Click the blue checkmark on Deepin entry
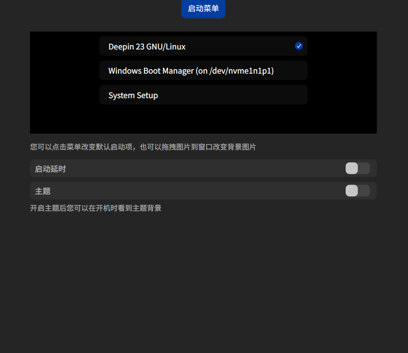This screenshot has width=408, height=353. coord(299,46)
